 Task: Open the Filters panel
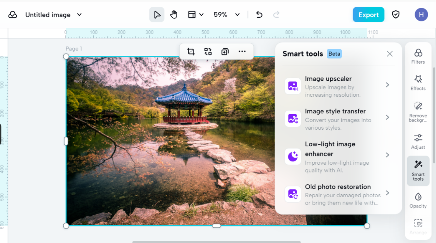pos(418,57)
